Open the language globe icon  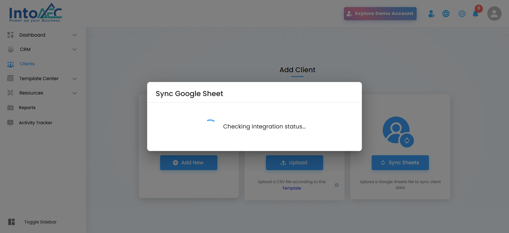click(446, 14)
